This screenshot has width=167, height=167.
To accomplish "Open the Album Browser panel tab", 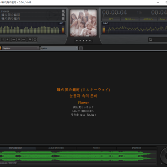I will (x=56, y=148).
